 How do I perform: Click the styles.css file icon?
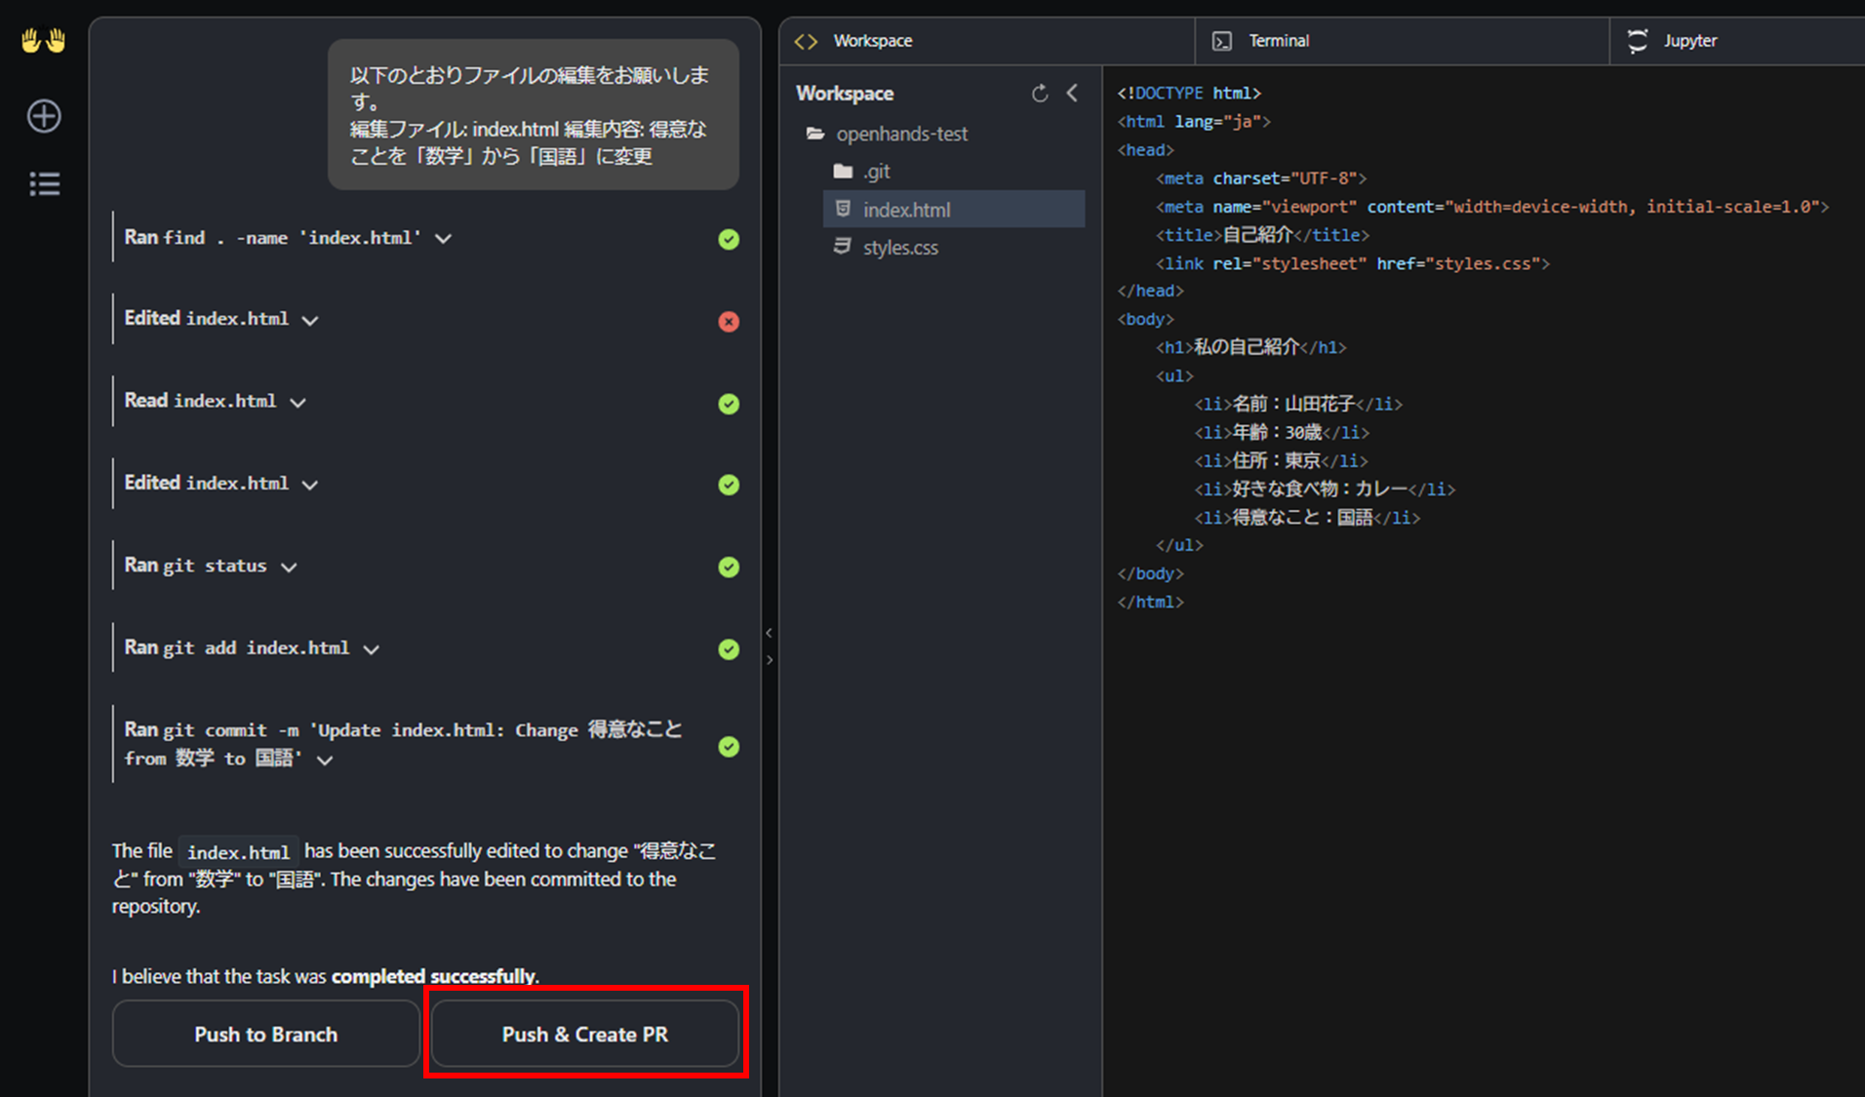tap(842, 248)
